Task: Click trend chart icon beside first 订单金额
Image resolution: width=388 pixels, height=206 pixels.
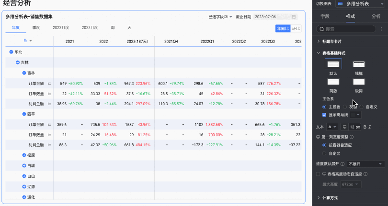Action: click(49, 84)
